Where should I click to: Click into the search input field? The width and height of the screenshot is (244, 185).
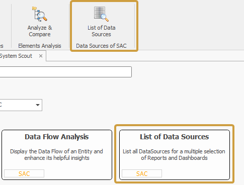[x=65, y=72]
